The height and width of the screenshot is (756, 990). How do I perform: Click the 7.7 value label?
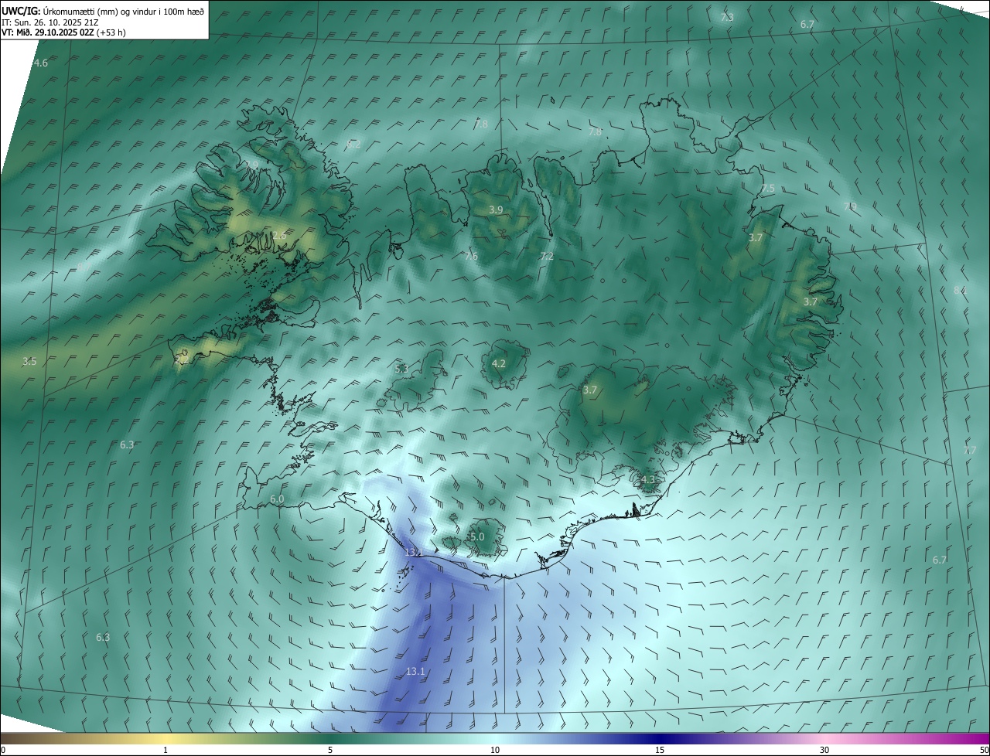(969, 450)
